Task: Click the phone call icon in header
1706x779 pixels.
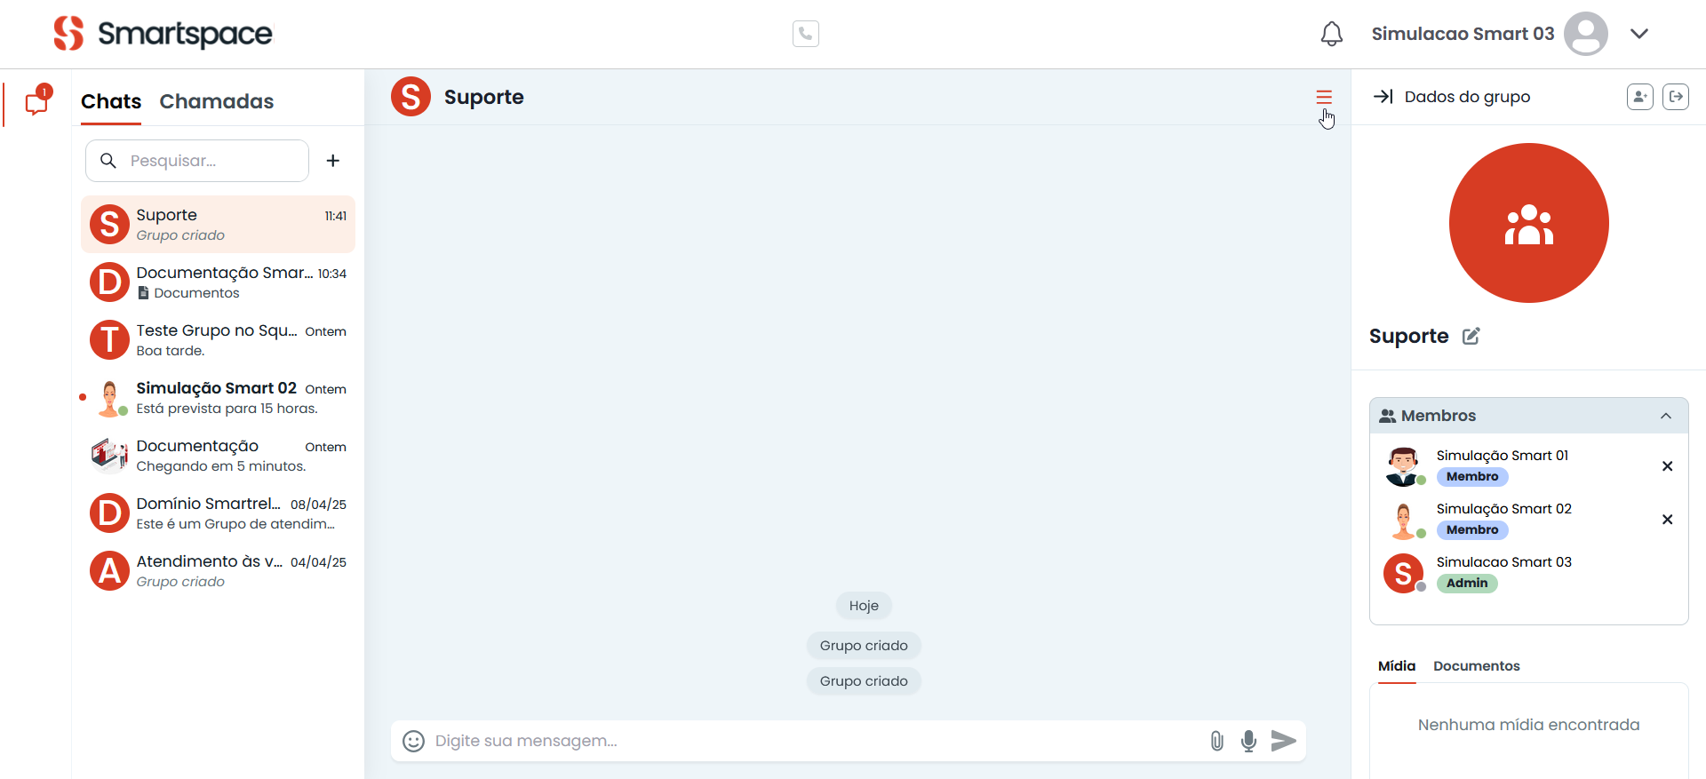Action: click(805, 34)
